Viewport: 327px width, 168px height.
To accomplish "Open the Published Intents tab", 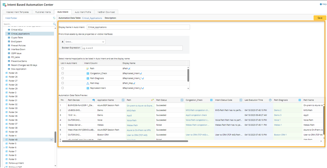I will (43, 12).
